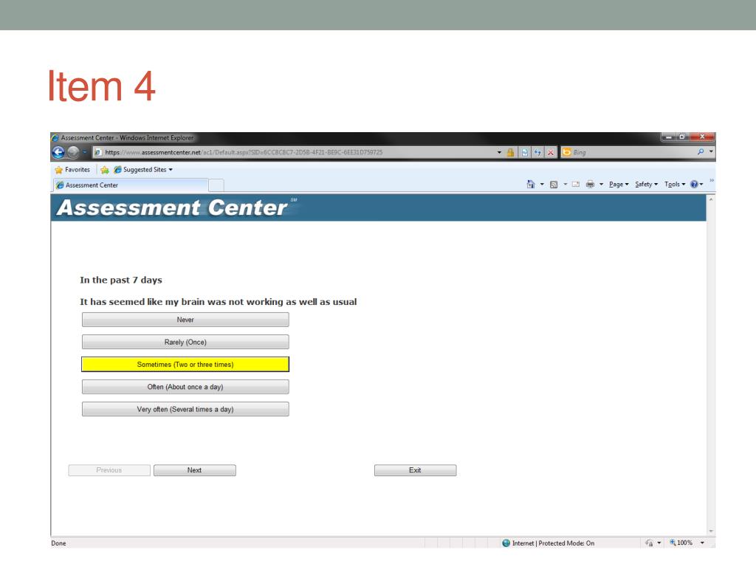Click the assessmentcenter.net address bar field
Screen dimensions: 756x567
295,152
